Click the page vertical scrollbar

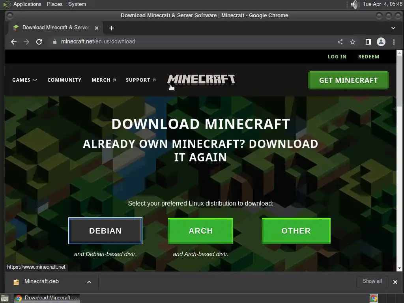point(399,80)
